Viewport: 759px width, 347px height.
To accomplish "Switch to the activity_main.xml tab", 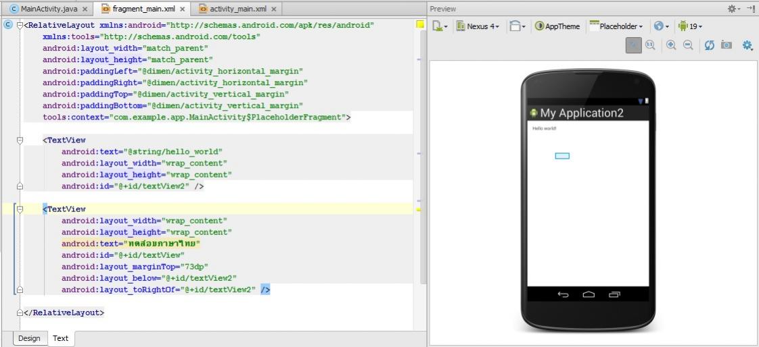I will (238, 9).
